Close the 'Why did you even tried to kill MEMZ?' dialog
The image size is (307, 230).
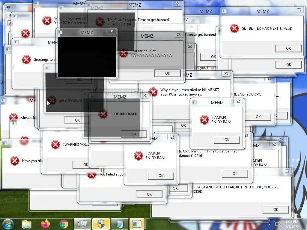pyautogui.click(x=226, y=74)
